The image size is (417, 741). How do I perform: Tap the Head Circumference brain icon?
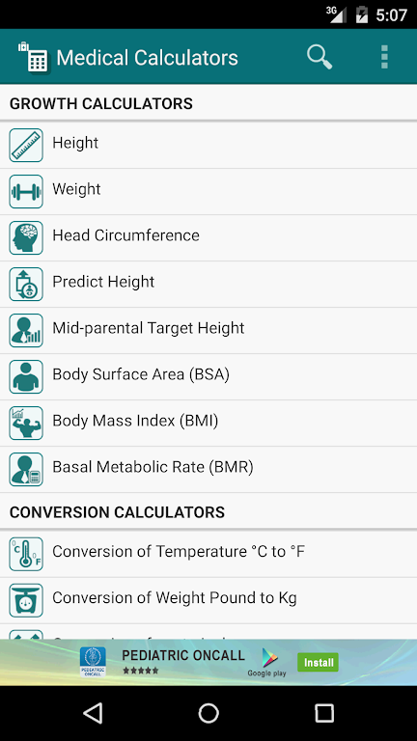click(26, 237)
